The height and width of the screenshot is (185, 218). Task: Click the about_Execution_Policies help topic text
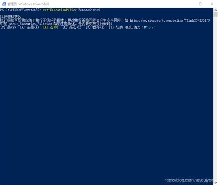click(30, 24)
